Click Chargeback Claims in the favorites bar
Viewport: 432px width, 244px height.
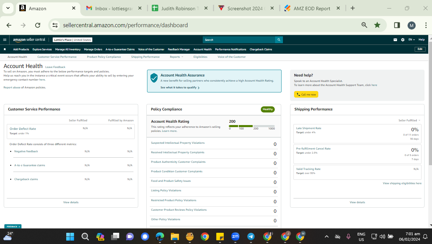coord(261,49)
